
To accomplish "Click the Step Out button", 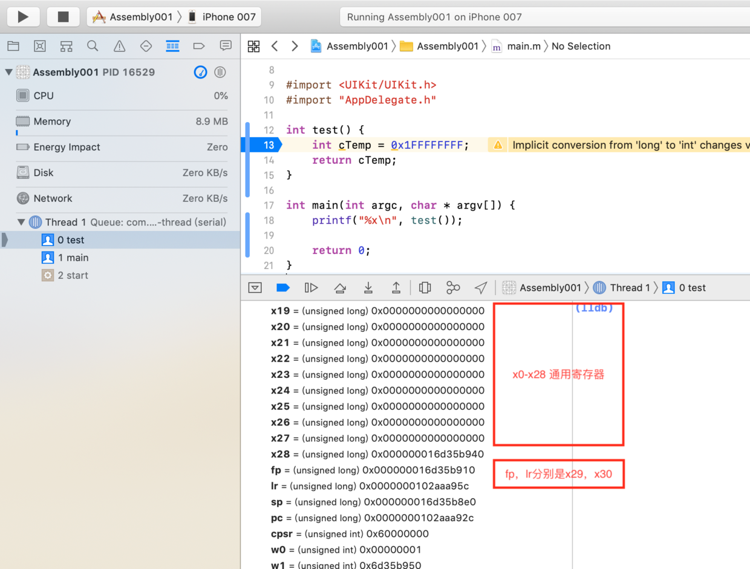I will pyautogui.click(x=396, y=288).
